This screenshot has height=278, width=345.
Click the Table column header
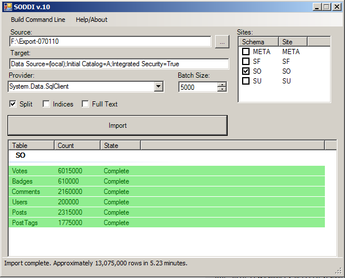tap(32, 146)
